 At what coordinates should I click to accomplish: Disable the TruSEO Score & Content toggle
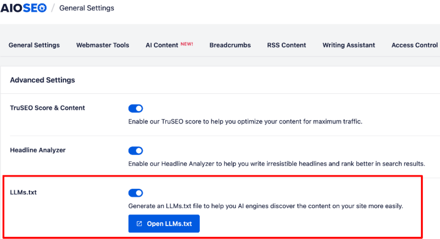point(135,108)
